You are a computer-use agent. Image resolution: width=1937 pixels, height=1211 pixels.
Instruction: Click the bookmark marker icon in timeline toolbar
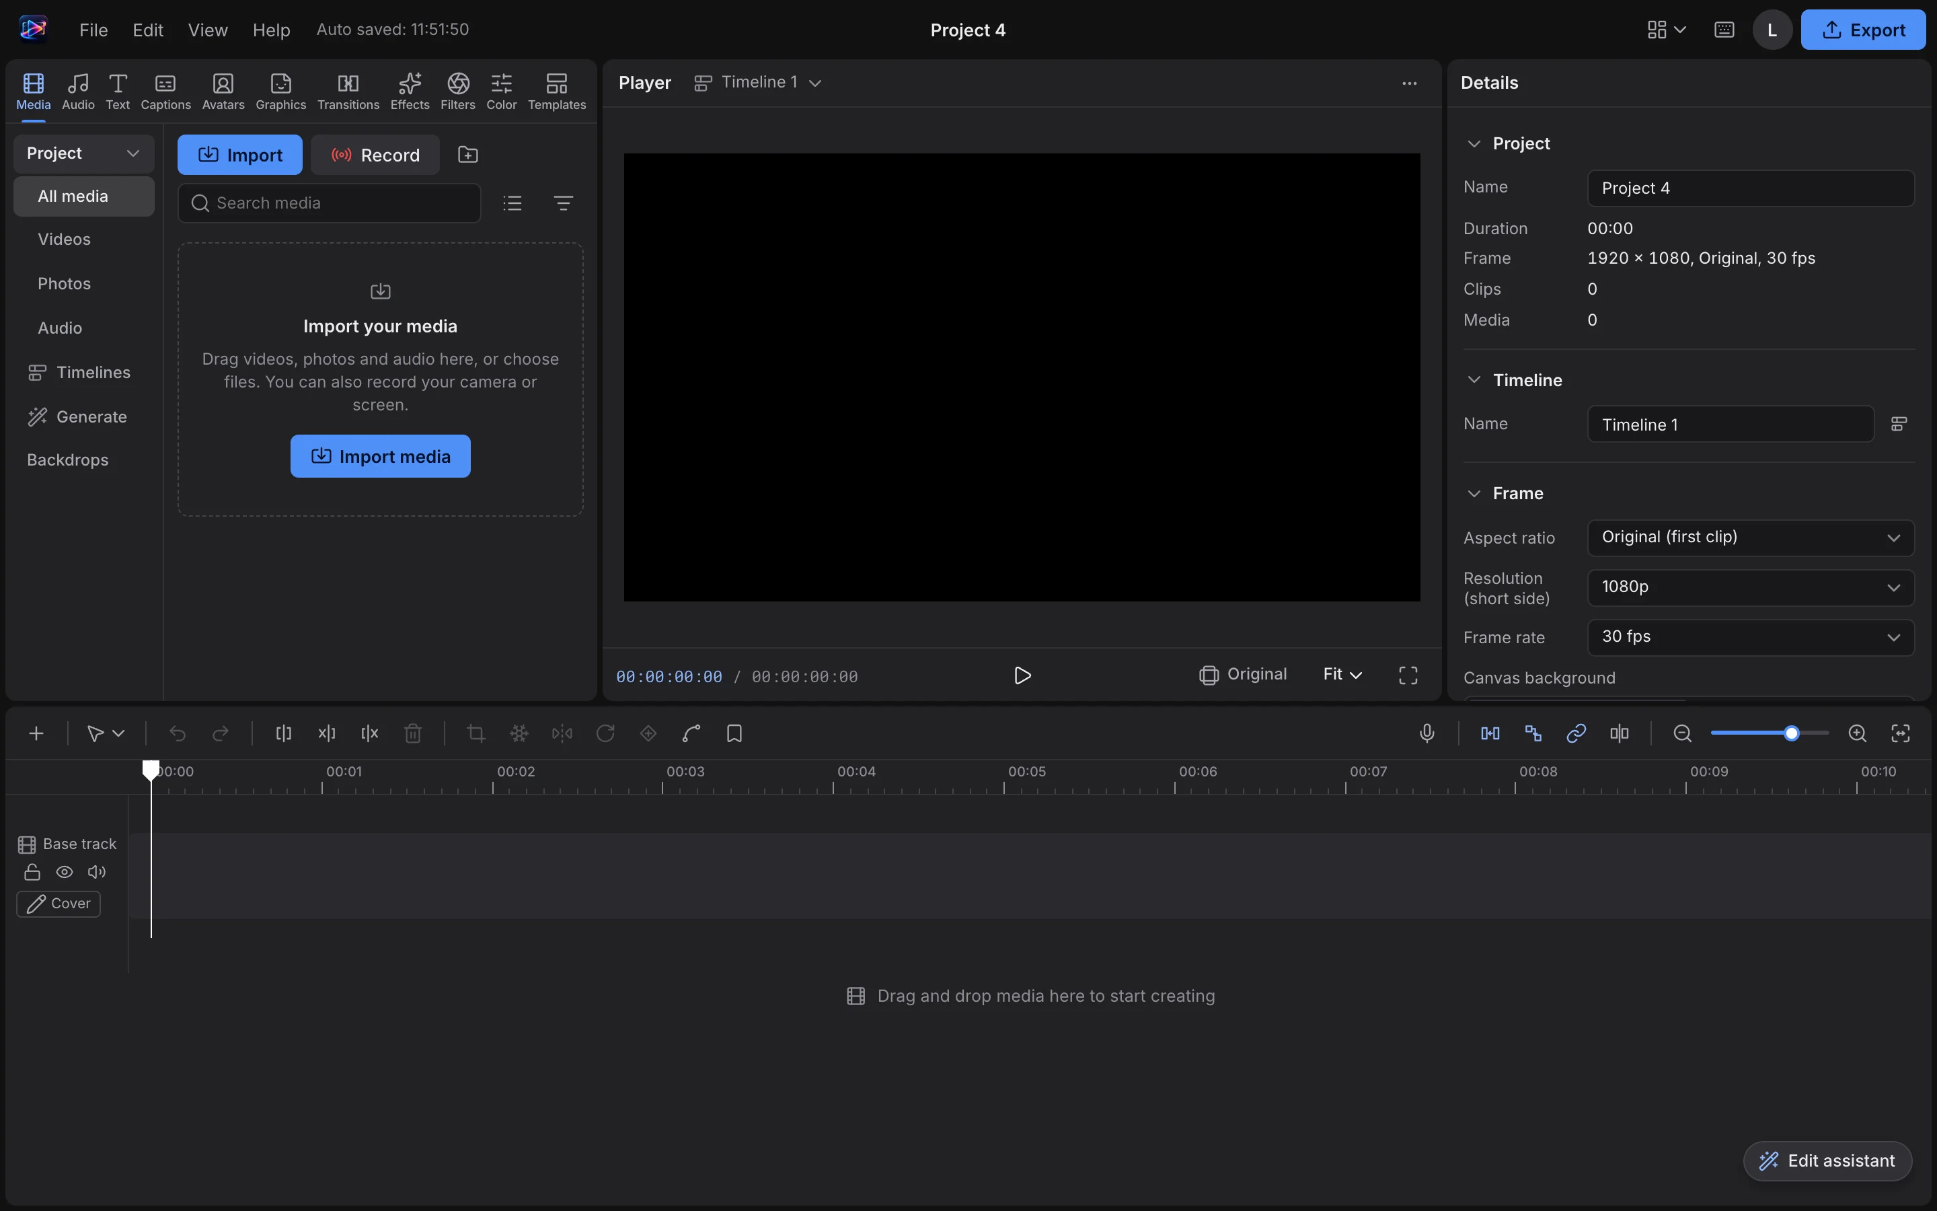734,733
